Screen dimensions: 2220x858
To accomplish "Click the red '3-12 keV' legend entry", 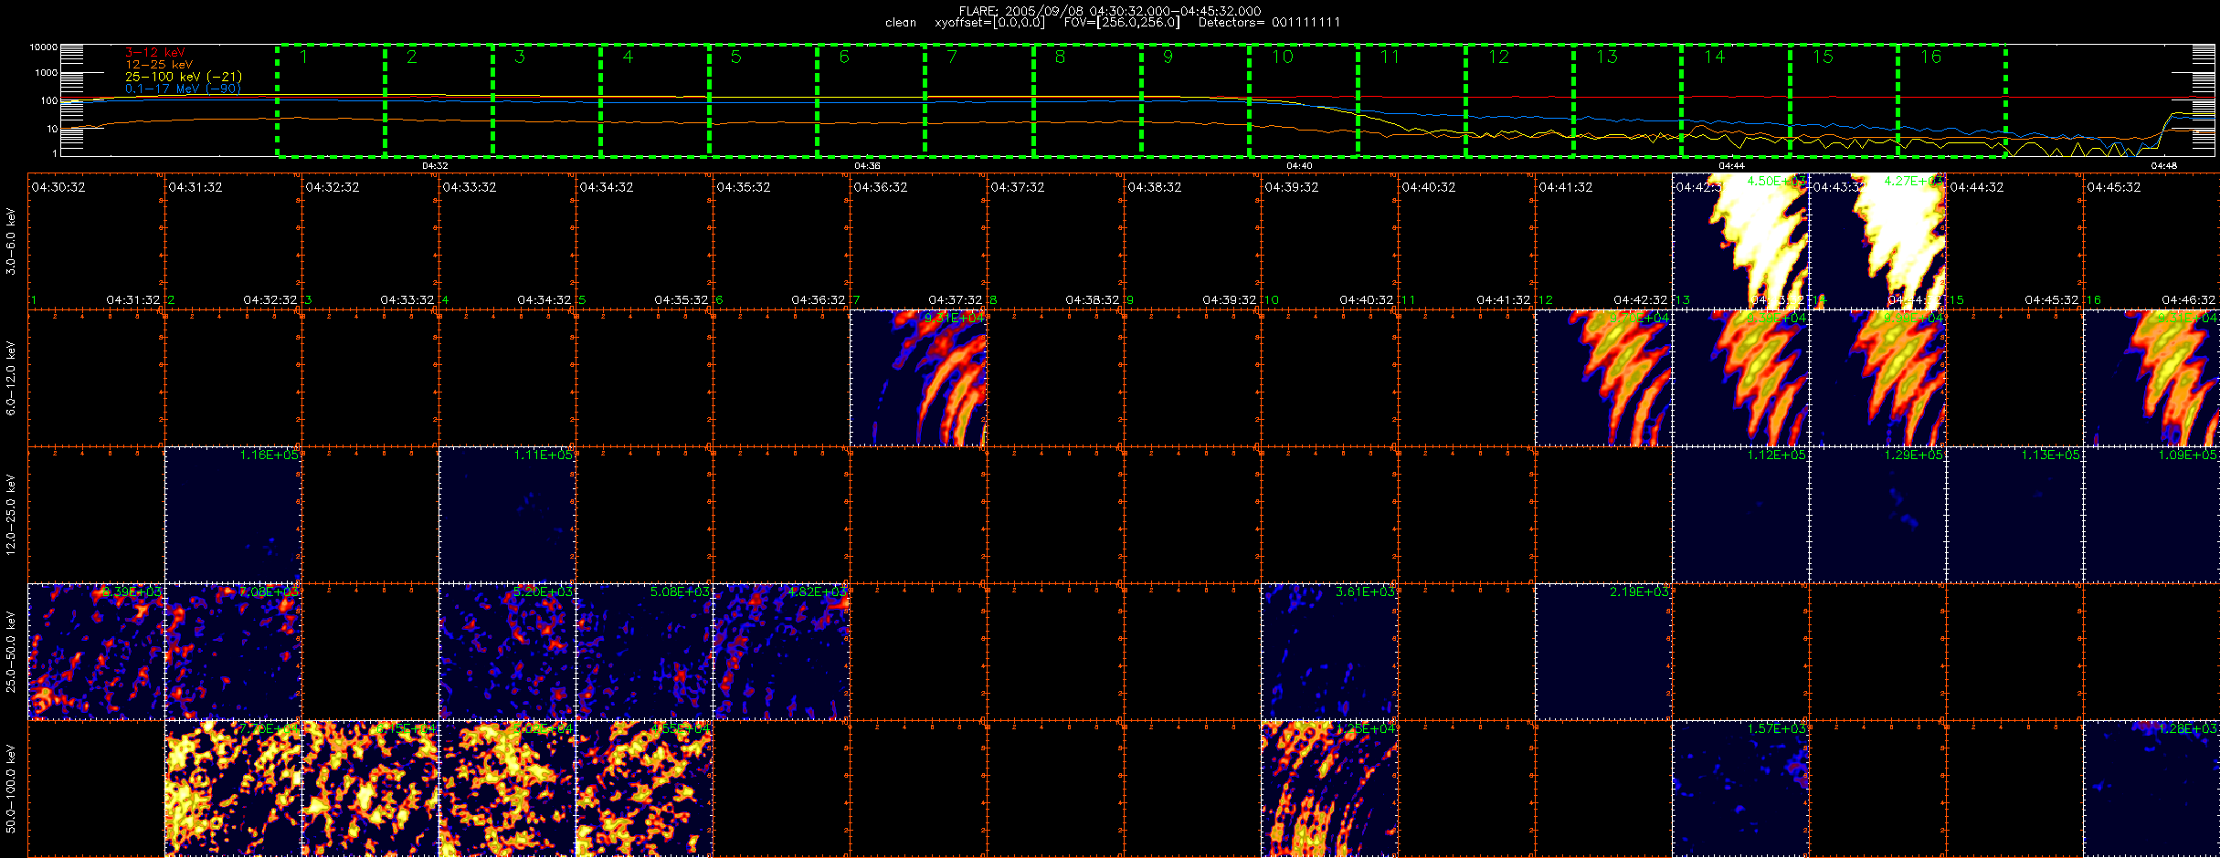I will pos(155,52).
